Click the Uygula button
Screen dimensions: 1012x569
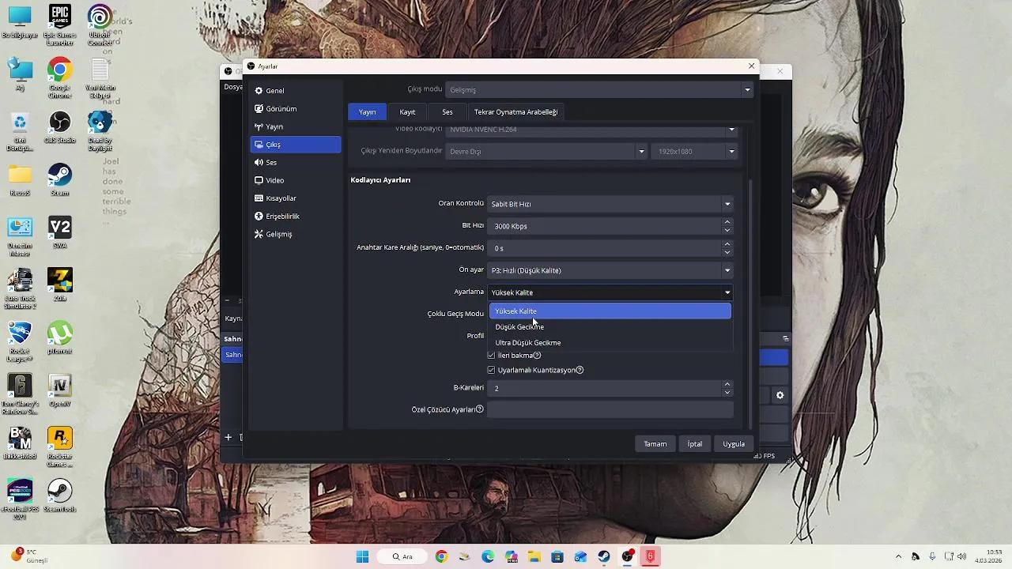(x=733, y=444)
